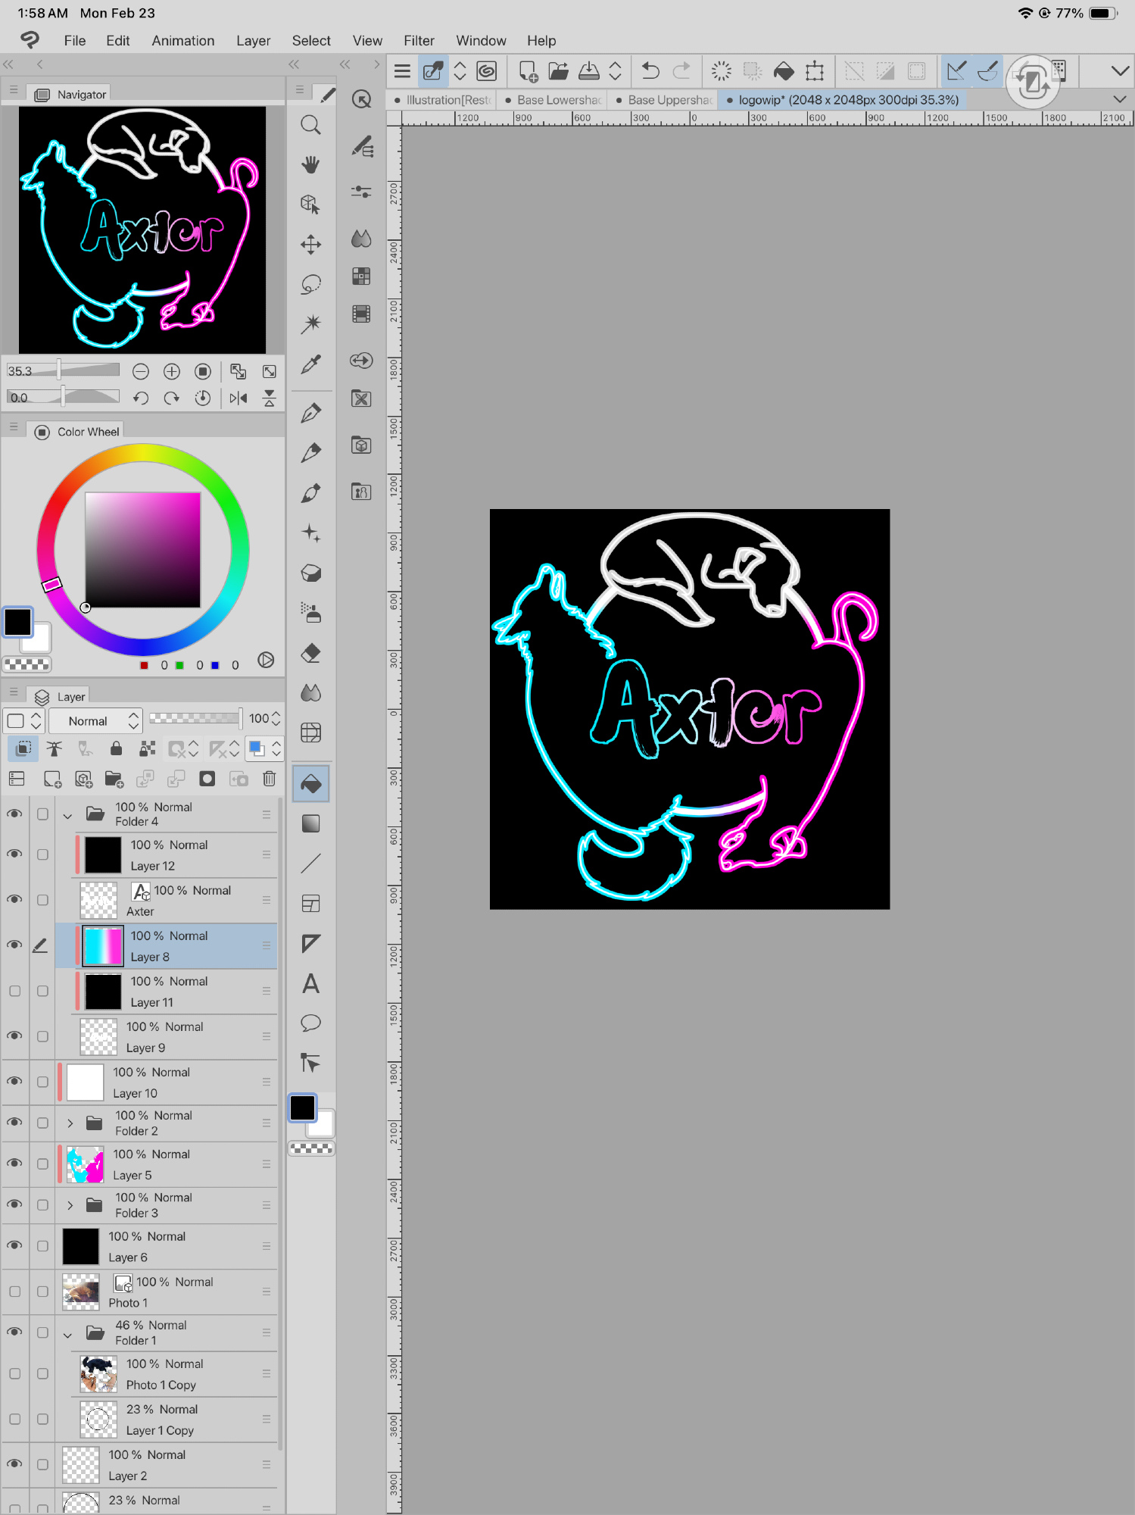The height and width of the screenshot is (1515, 1135).
Task: Activate the Text tool
Action: [310, 984]
